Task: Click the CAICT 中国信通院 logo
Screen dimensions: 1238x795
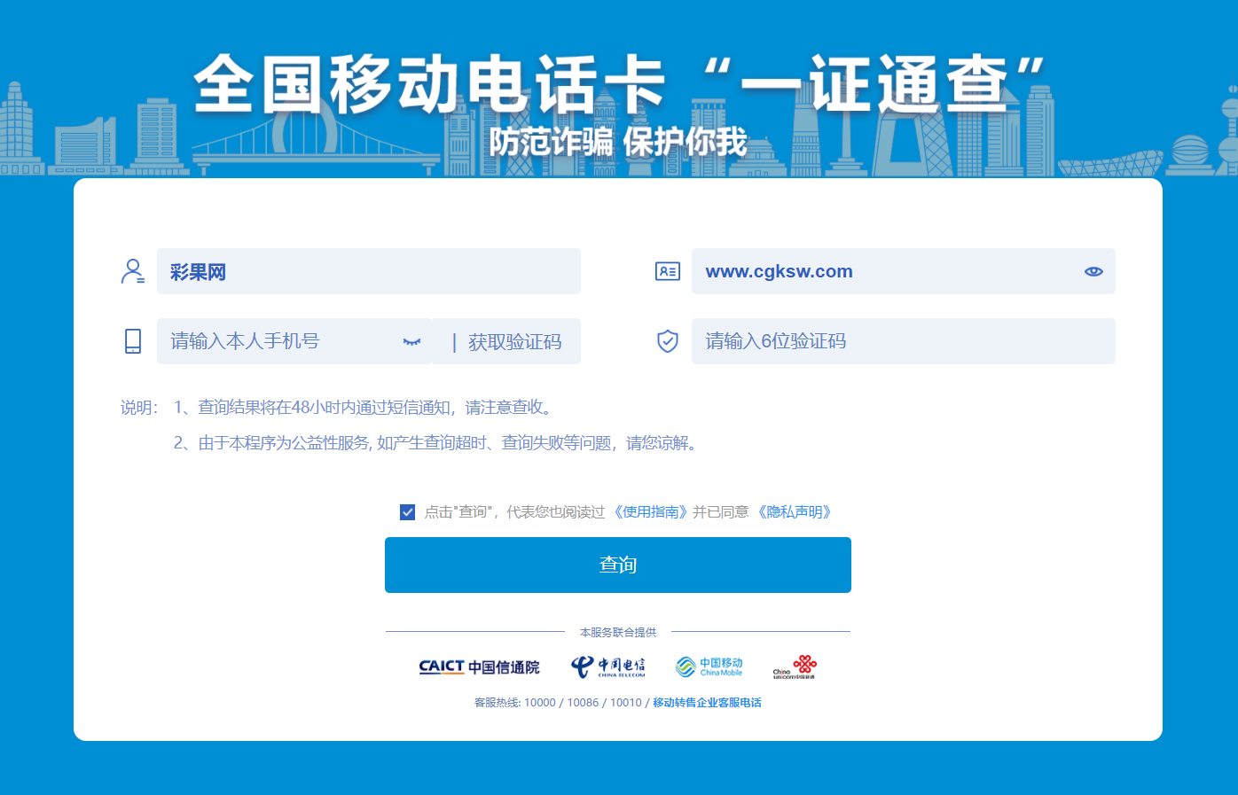Action: (x=479, y=666)
